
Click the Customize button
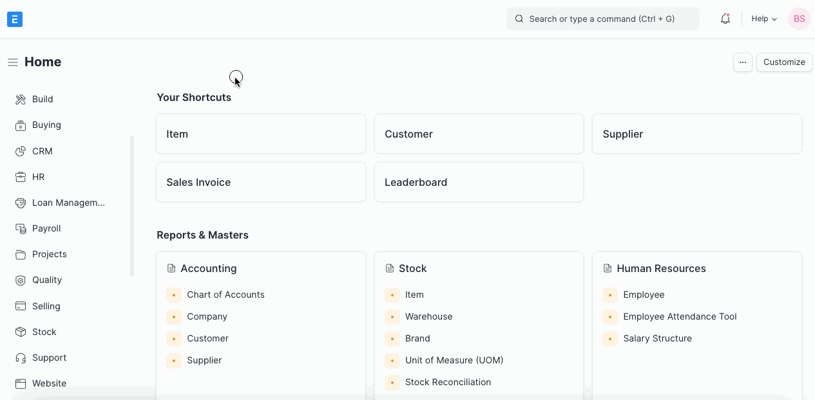coord(783,62)
